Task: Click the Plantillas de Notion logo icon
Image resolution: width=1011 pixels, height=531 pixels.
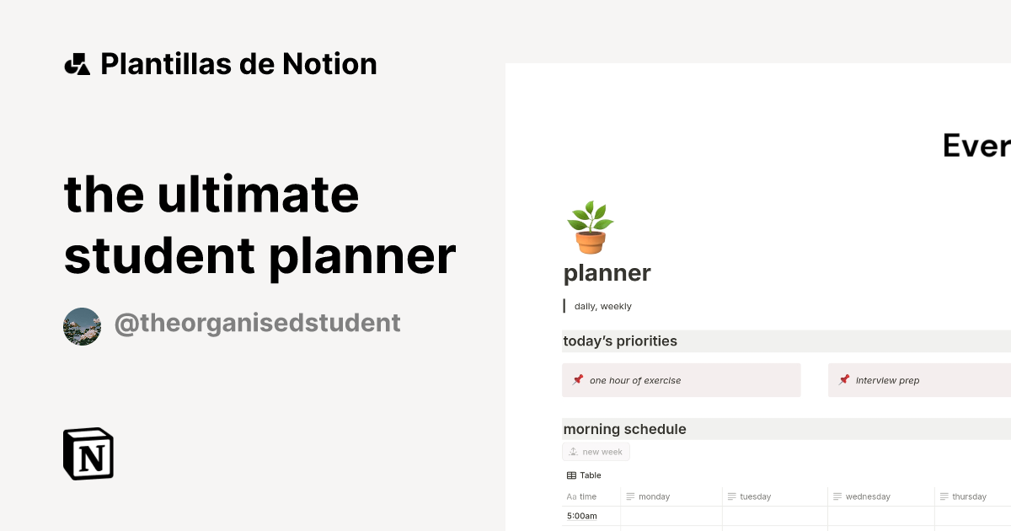Action: (x=78, y=62)
